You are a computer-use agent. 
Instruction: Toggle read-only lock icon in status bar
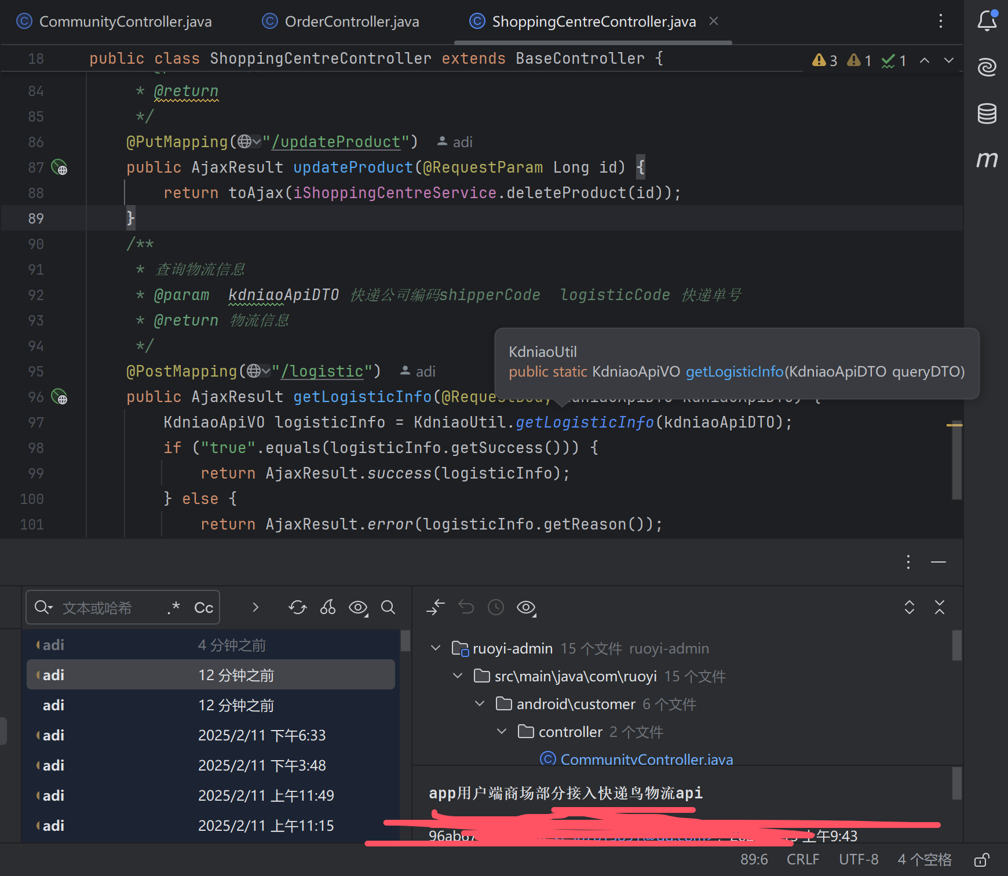[981, 860]
